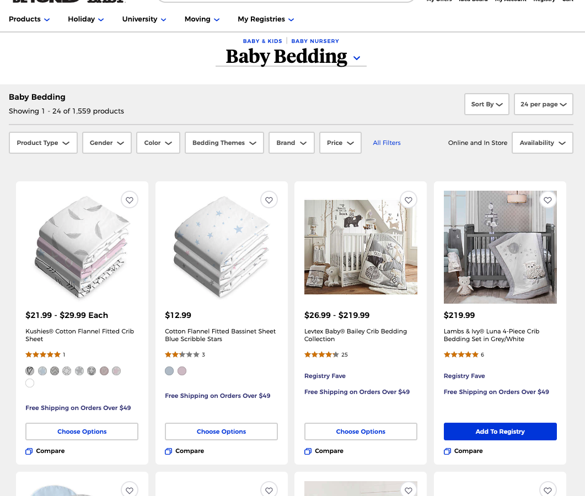Viewport: 585px width, 496px height.
Task: Toggle Compare for Blue Scribble Stars sheet
Action: (185, 451)
